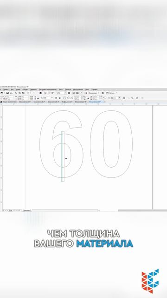Screen dimensions: 167x298
Task: Click the X position input field
Action: click(x=7, y=97)
